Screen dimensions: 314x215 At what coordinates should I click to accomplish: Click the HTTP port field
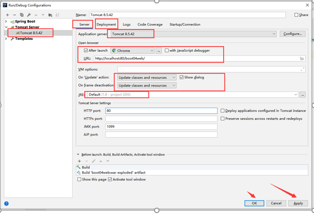tap(161, 110)
